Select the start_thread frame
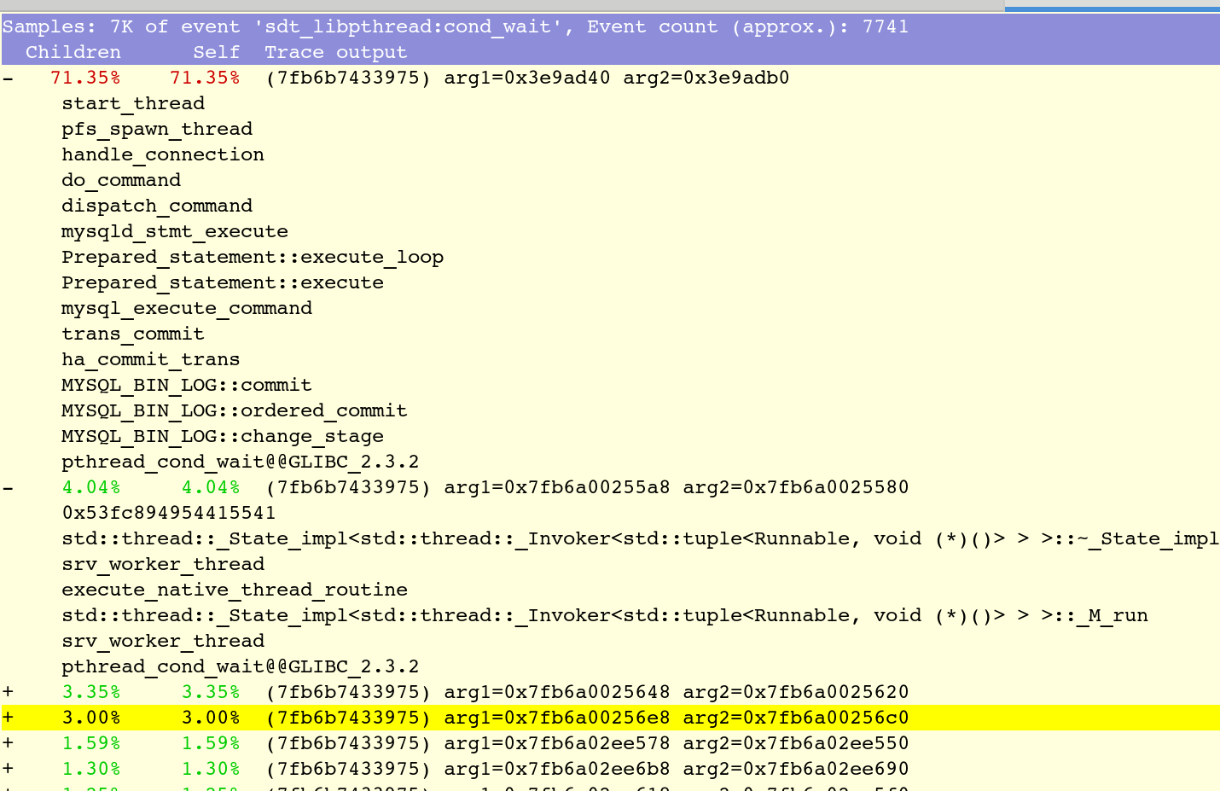 (x=133, y=103)
